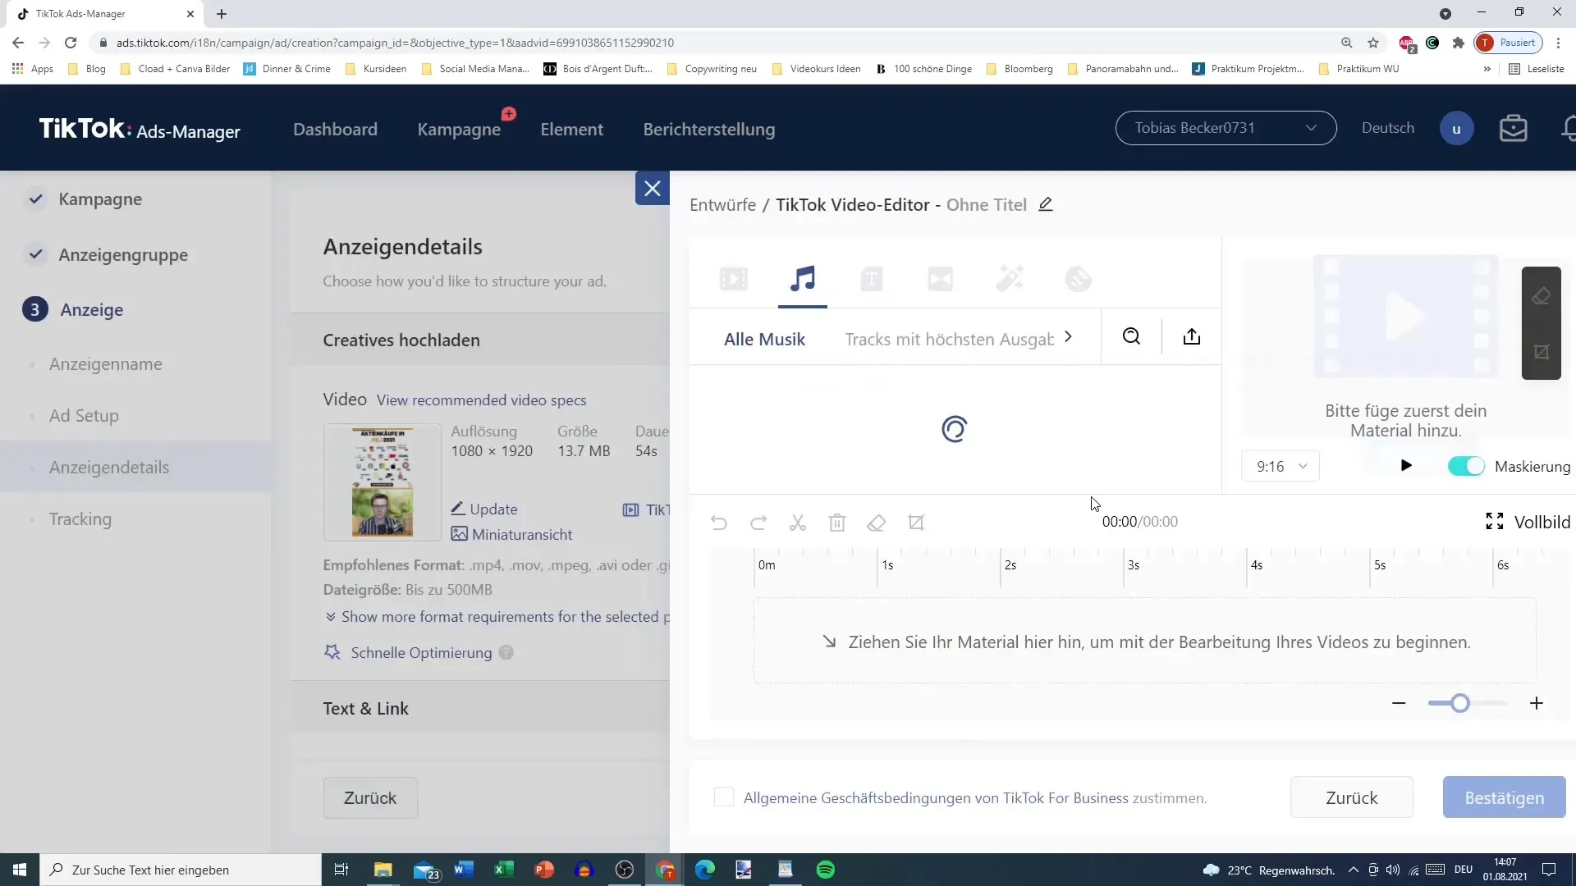
Task: Open the Berichterstellung menu
Action: coord(709,129)
